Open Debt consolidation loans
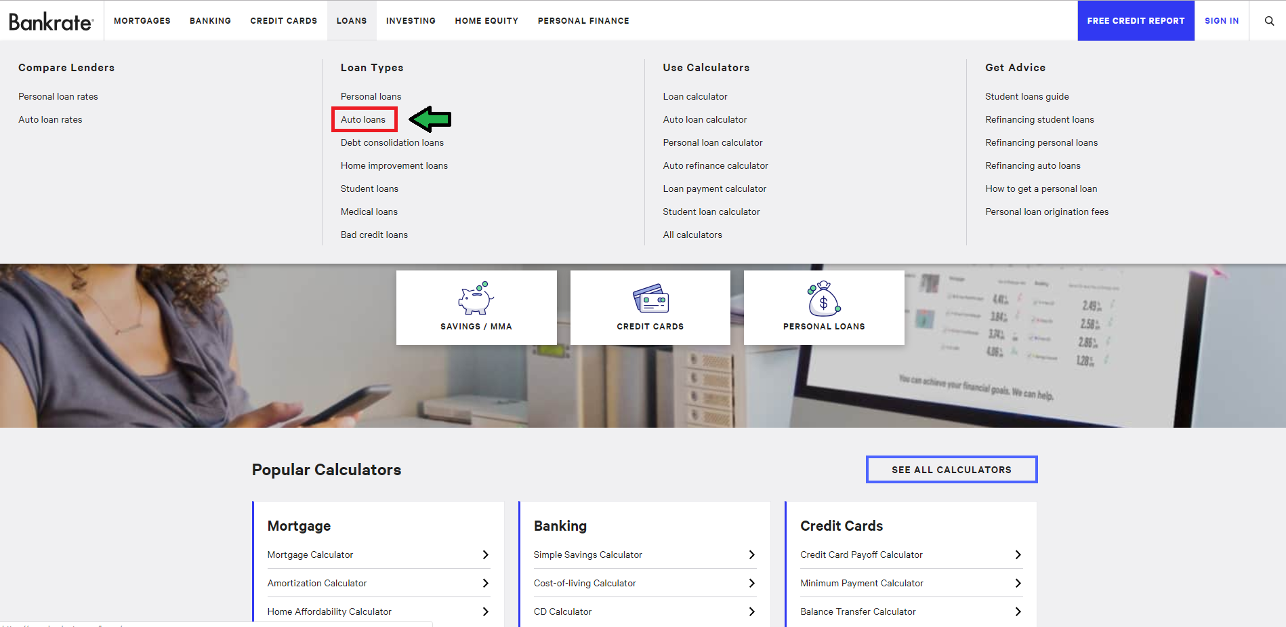This screenshot has height=627, width=1286. [x=392, y=142]
